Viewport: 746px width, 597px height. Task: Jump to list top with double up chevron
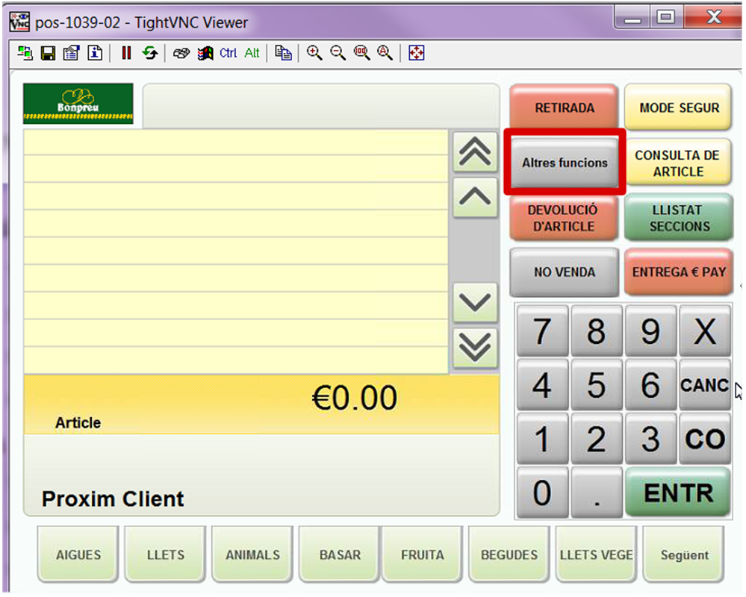coord(475,151)
